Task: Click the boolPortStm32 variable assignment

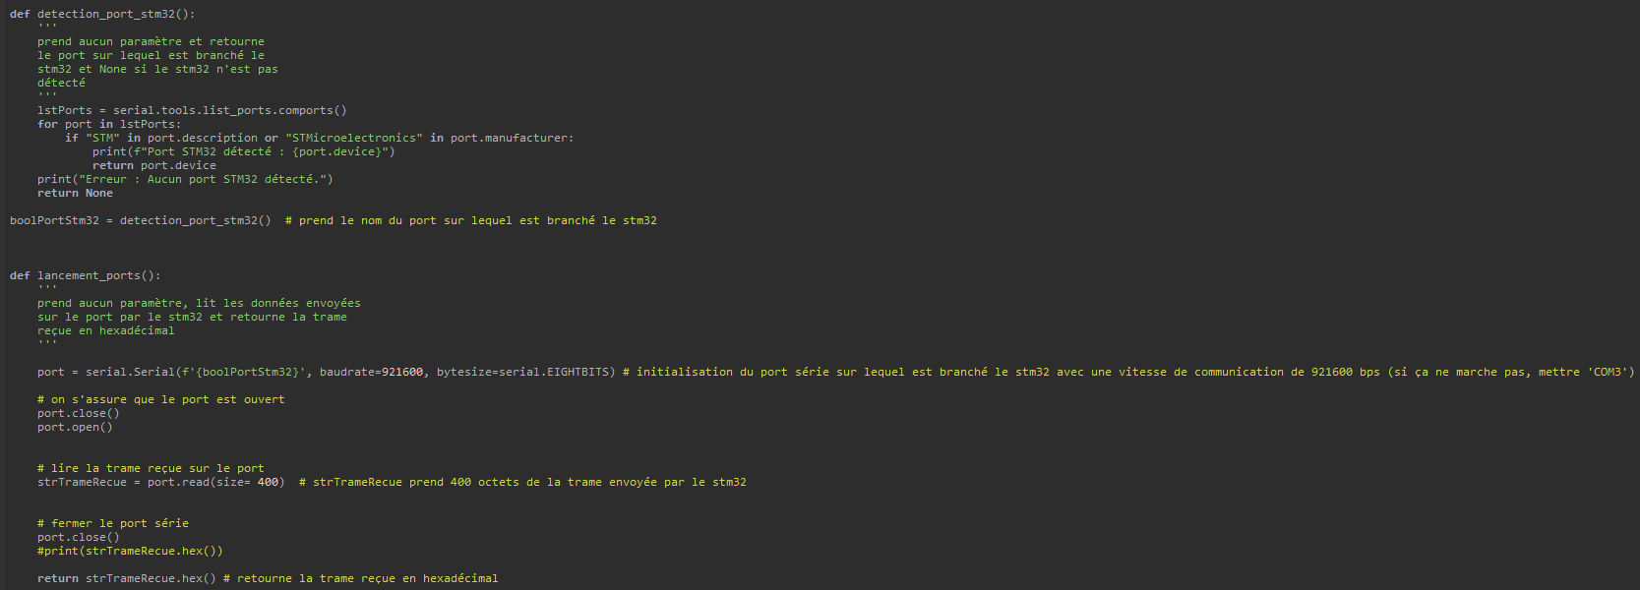Action: (x=141, y=220)
